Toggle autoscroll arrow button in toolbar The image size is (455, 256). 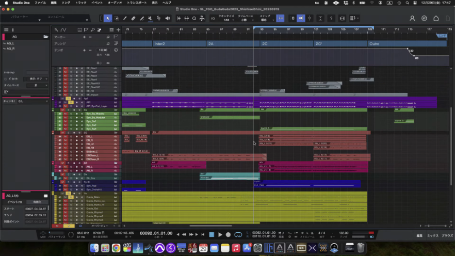tap(301, 18)
